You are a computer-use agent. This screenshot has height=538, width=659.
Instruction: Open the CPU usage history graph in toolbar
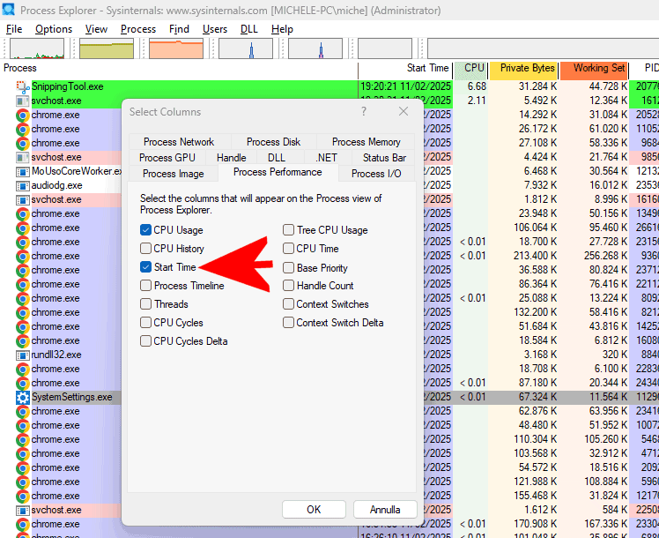pyautogui.click(x=37, y=49)
